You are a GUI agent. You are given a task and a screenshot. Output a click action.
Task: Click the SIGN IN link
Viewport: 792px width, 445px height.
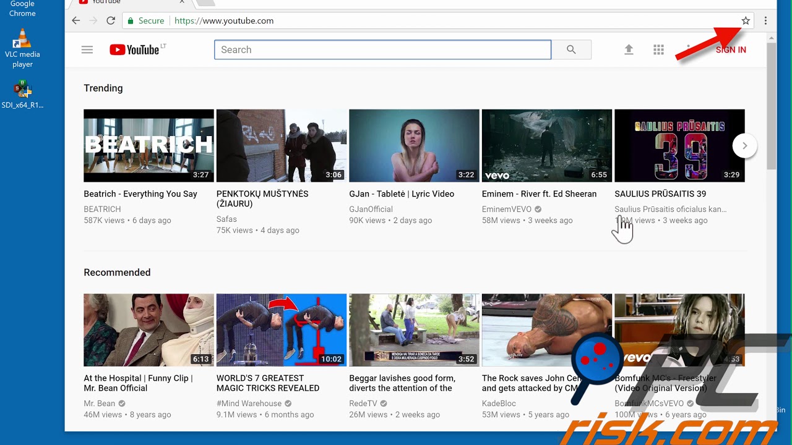(731, 50)
